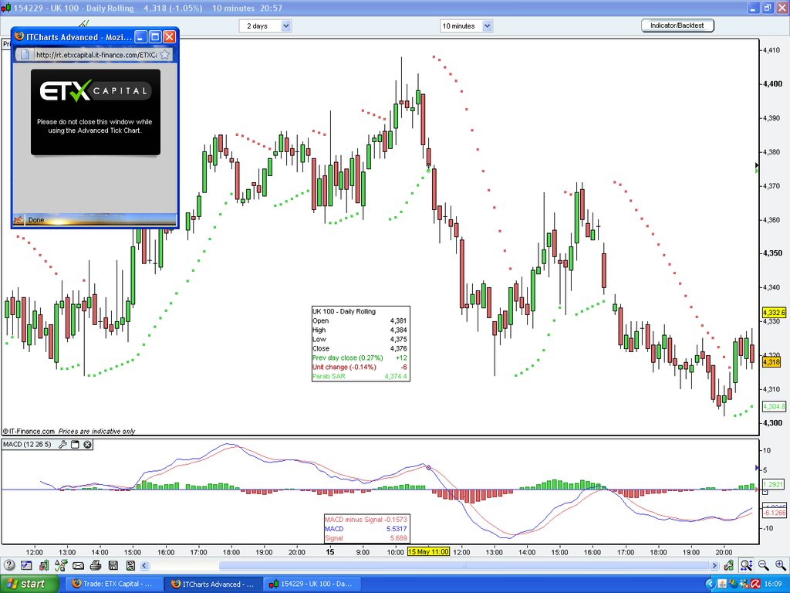This screenshot has width=790, height=593.
Task: Click the calendar checklist toolbar icon
Action: pyautogui.click(x=26, y=565)
